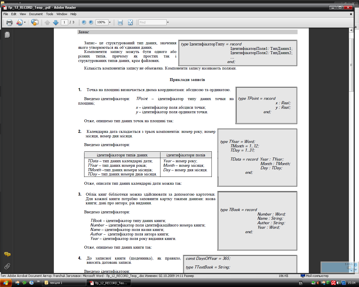Image resolution: width=359 pixels, height=287 pixels.
Task: Expand the collaborate icon dropdown arrow
Action: (x=25, y=22)
